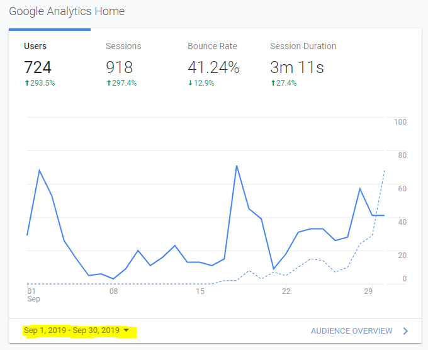Click the 29 date axis label

click(x=368, y=291)
